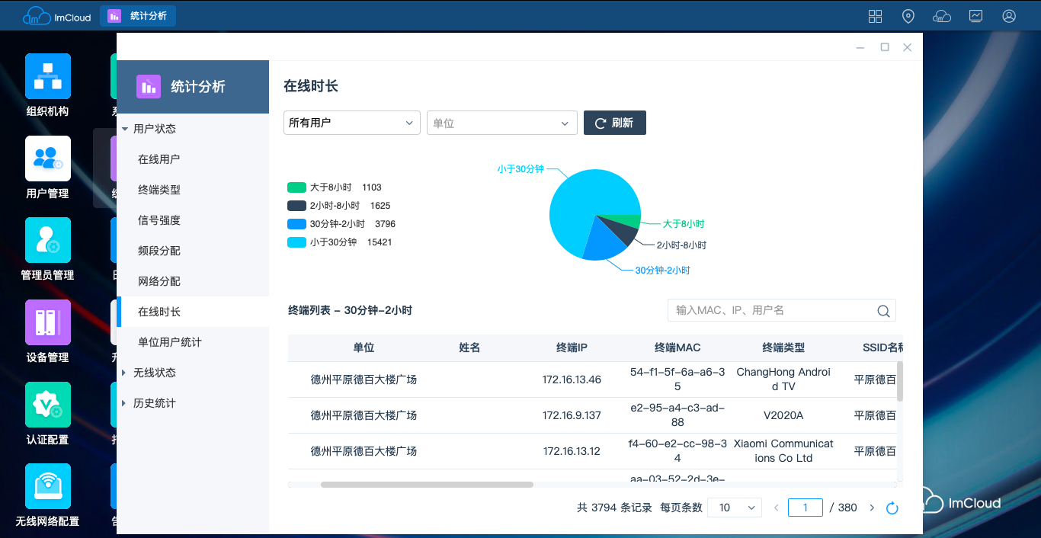The height and width of the screenshot is (538, 1041).
Task: Click the search magnifier icon in the terminal list
Action: 883,311
